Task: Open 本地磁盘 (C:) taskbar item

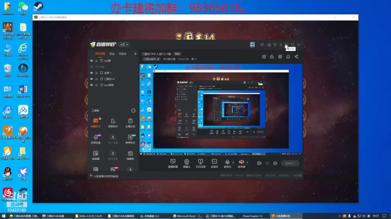Action: 150,216
